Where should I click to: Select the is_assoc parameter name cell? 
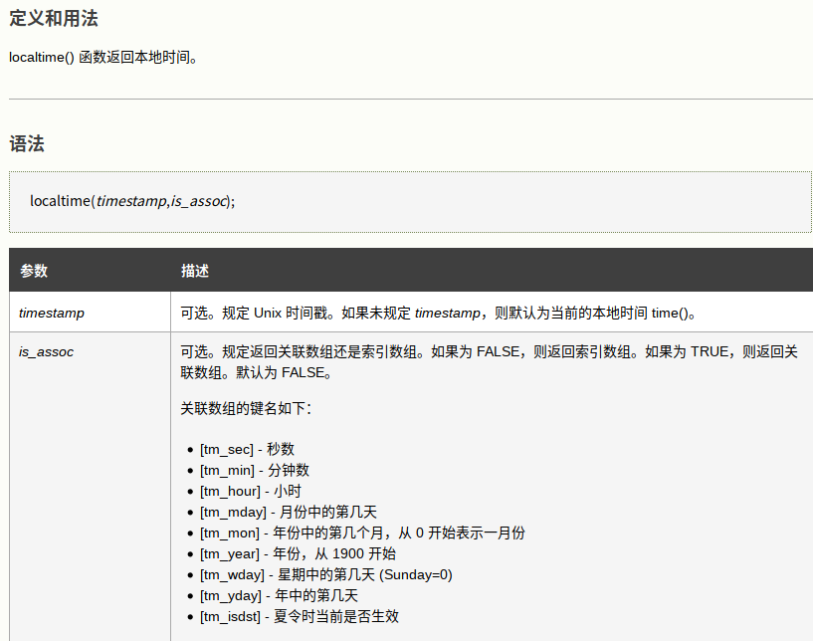46,351
